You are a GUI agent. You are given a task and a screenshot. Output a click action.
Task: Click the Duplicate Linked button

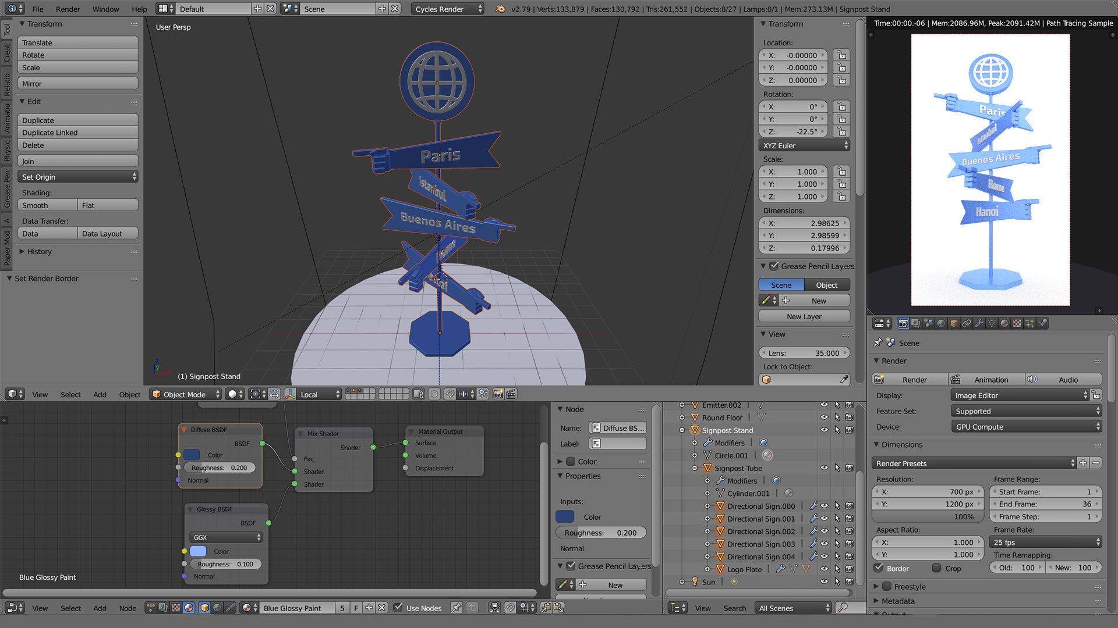click(78, 133)
